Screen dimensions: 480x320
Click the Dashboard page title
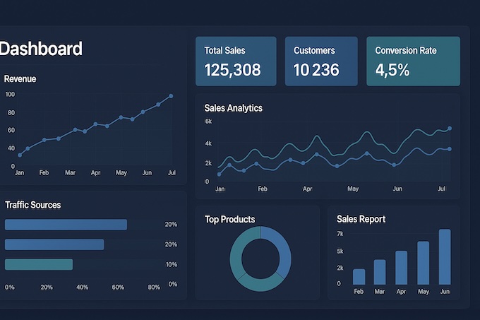point(41,49)
